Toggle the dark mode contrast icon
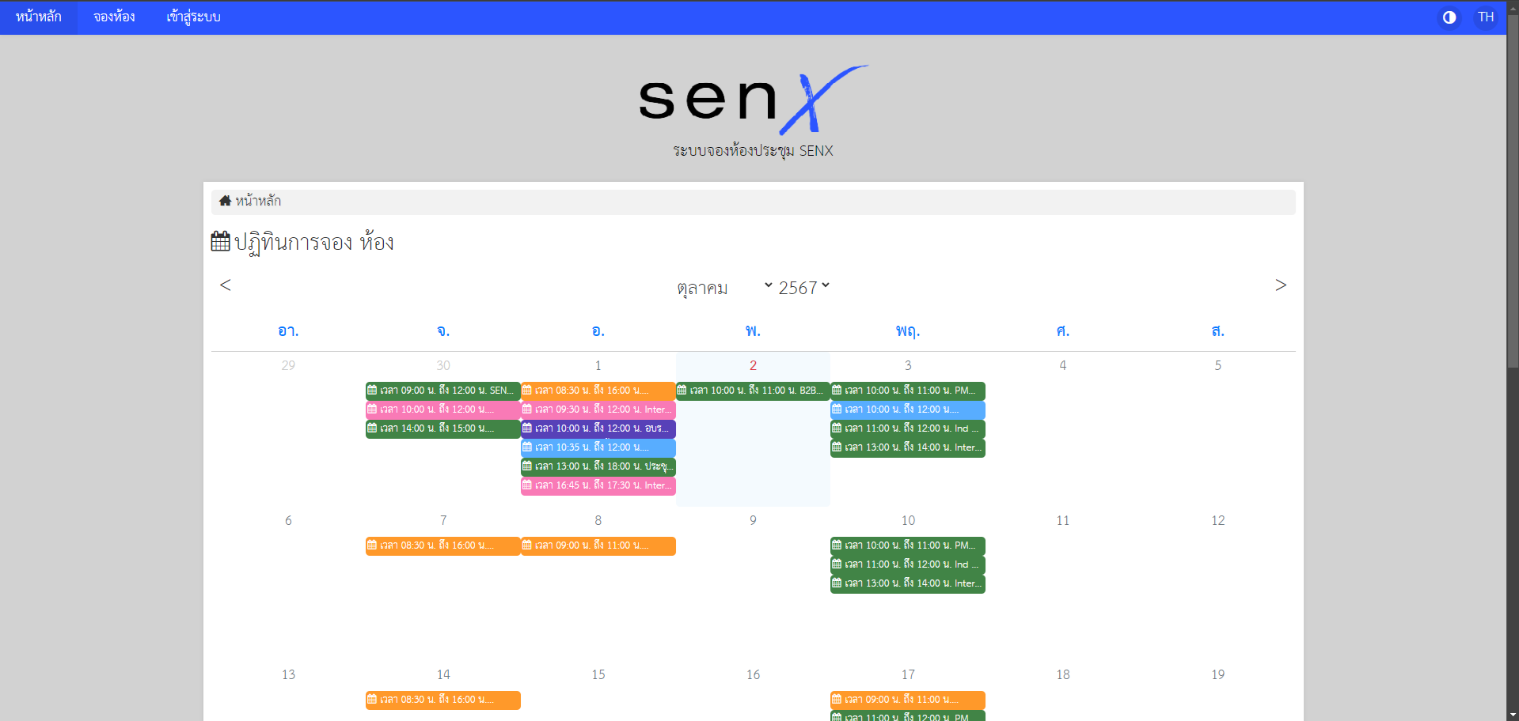 1449,17
